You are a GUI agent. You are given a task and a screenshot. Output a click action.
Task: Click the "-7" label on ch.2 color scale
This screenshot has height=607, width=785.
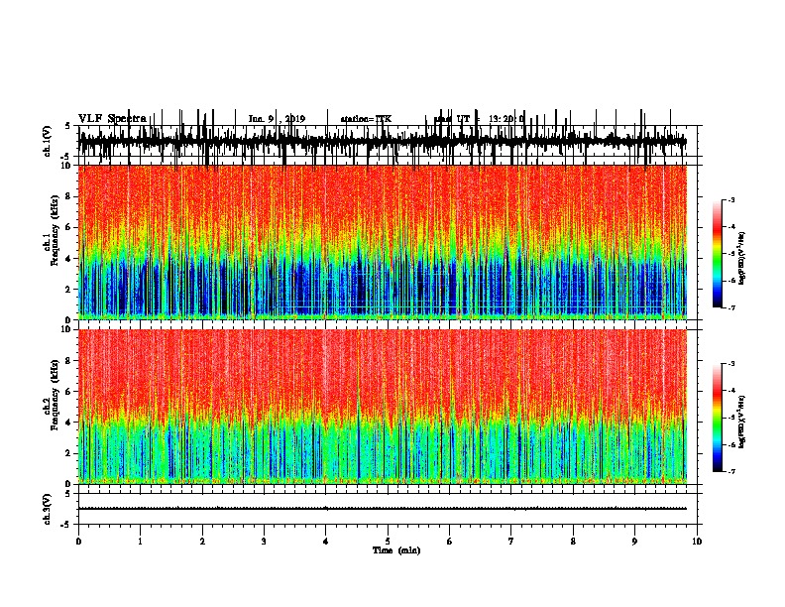[x=731, y=472]
